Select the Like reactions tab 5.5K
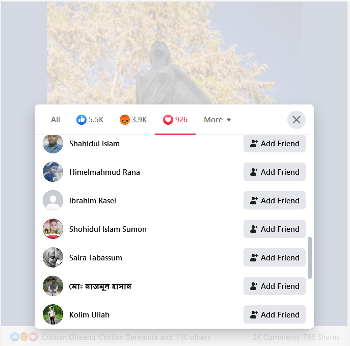 (x=90, y=120)
